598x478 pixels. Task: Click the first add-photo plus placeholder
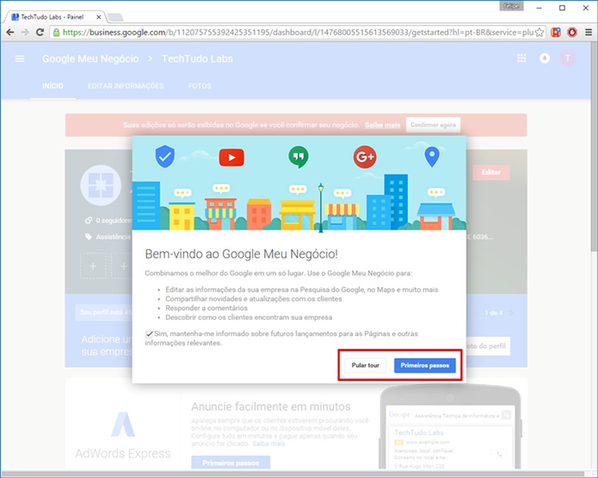pyautogui.click(x=93, y=266)
